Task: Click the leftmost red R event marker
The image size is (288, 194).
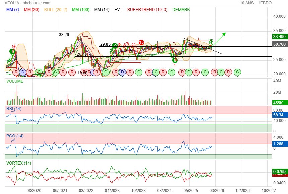Action: click(15, 72)
